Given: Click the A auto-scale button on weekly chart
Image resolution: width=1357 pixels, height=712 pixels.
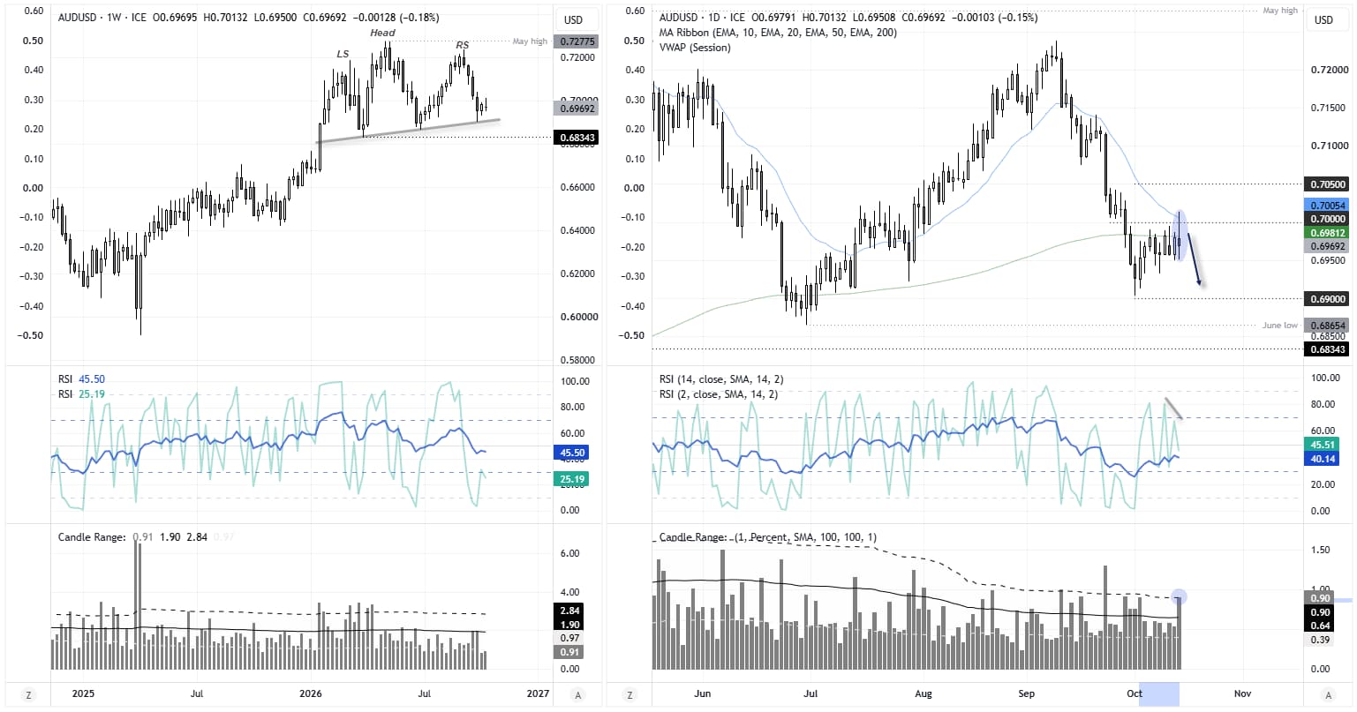Looking at the screenshot, I should (x=578, y=694).
